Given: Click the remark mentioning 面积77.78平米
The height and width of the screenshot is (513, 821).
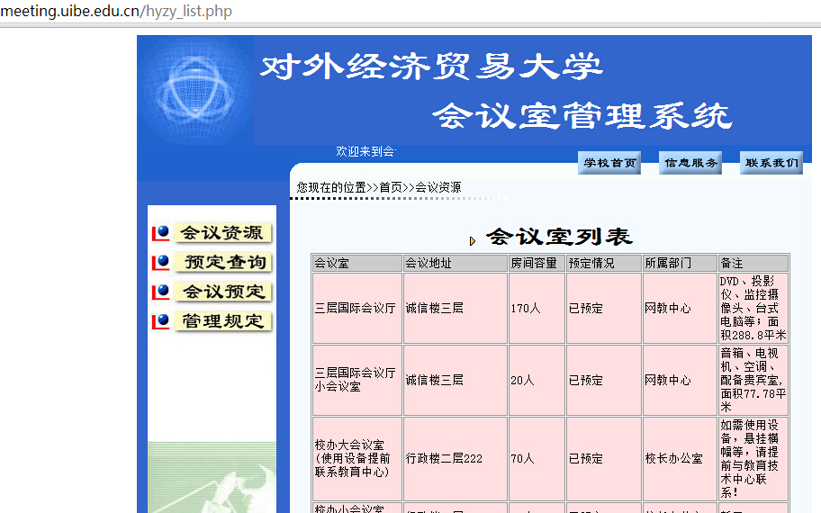Looking at the screenshot, I should [x=753, y=380].
